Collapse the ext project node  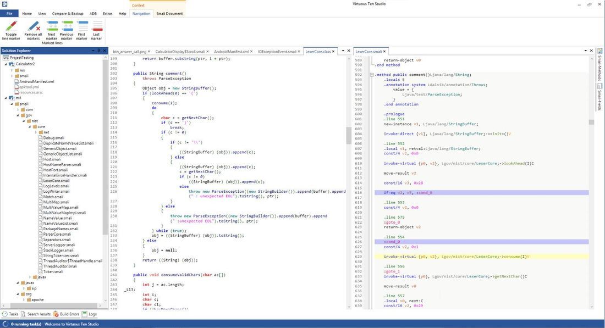pyautogui.click(x=6, y=98)
